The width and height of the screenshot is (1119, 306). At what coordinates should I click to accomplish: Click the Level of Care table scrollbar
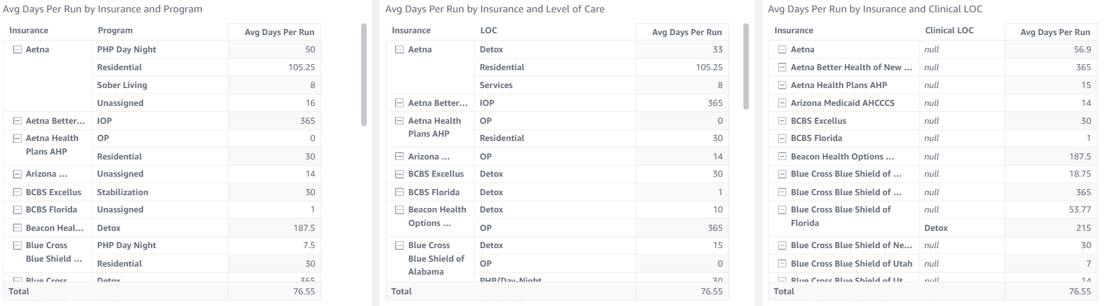tap(746, 66)
